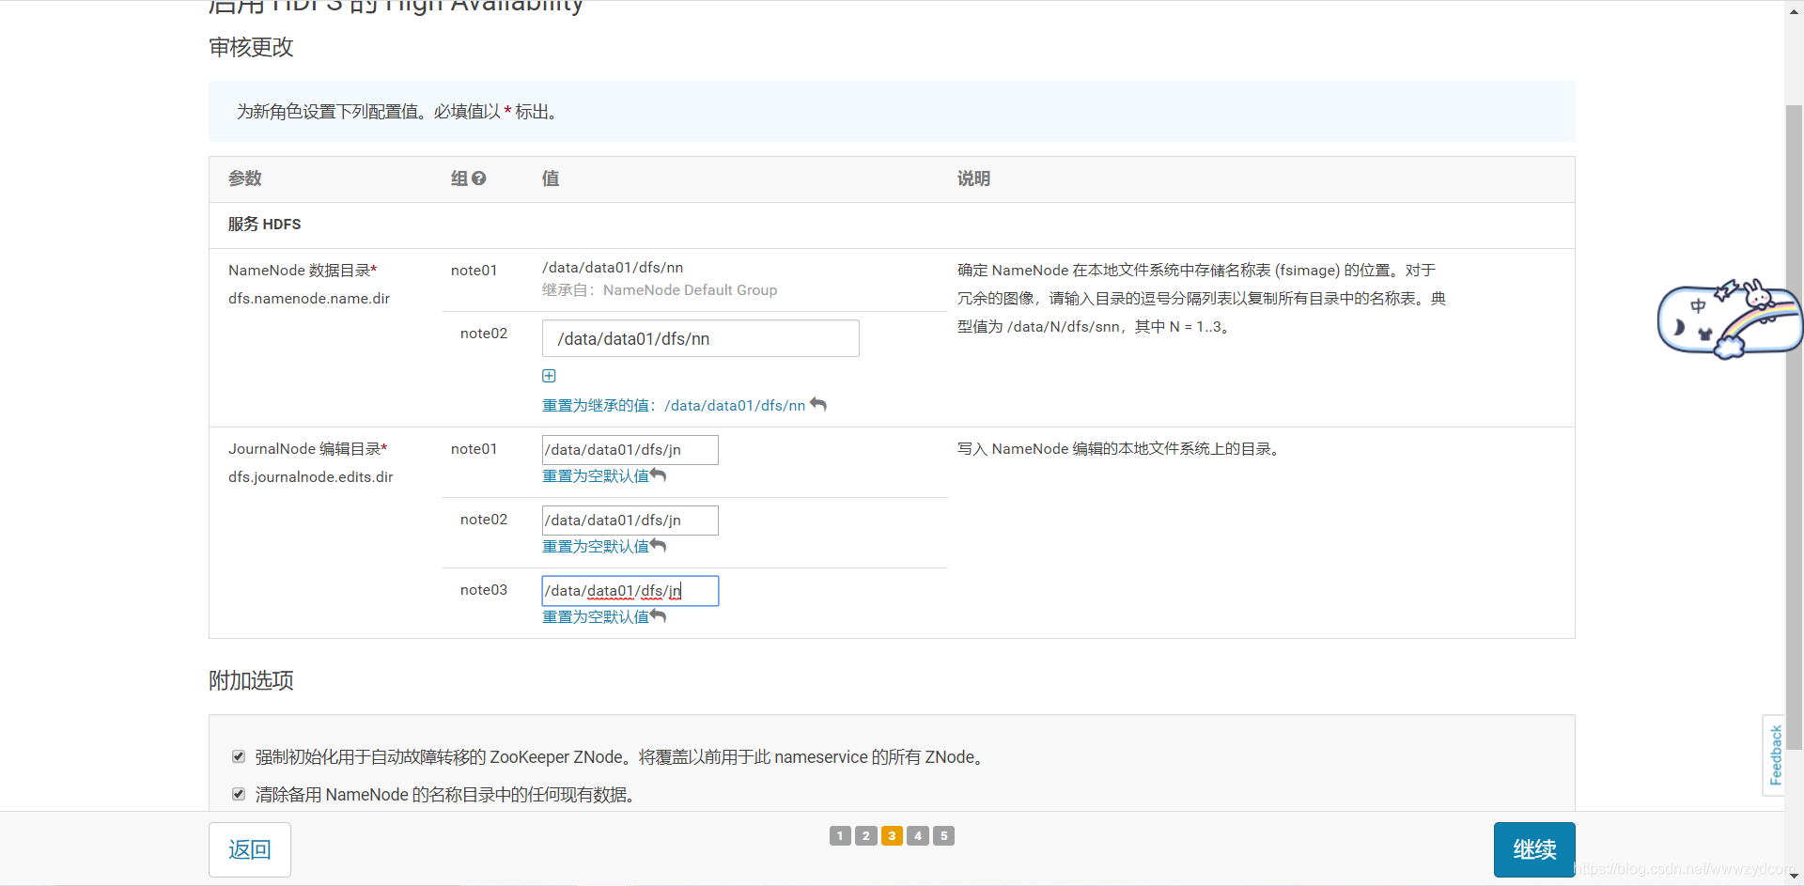Edit note02 NameNode data directory field

click(701, 338)
